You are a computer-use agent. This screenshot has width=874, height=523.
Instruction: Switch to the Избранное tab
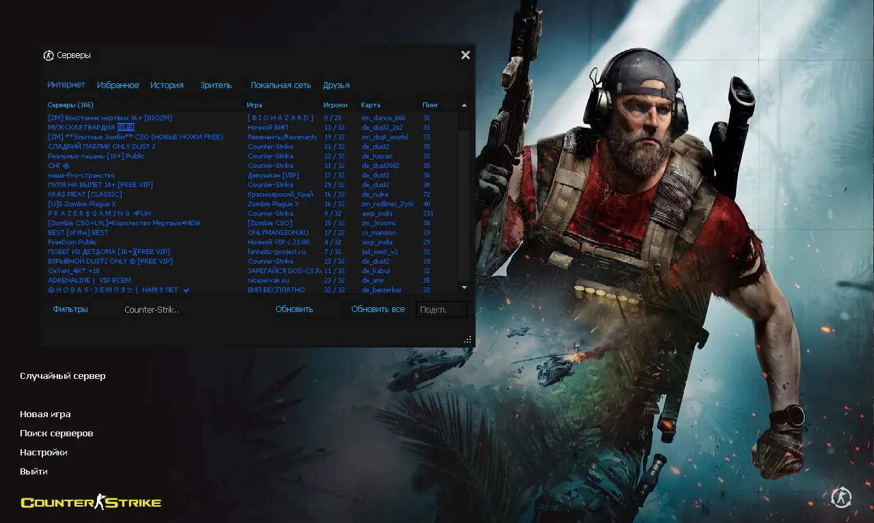click(x=118, y=85)
